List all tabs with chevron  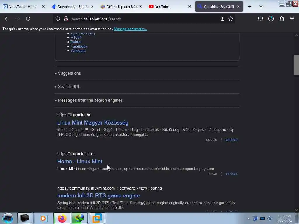coord(261,7)
